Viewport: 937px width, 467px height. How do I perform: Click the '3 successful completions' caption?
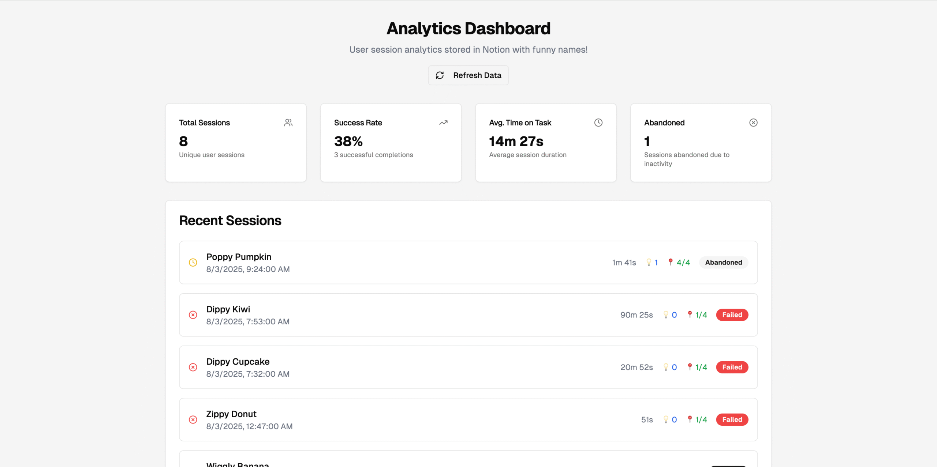[373, 155]
